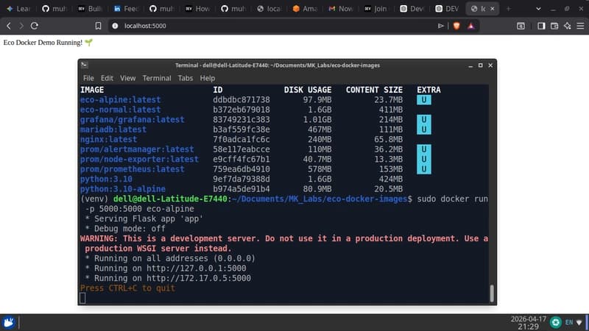Viewport: 589px width, 331px height.
Task: Click the eco-normal:latest image name
Action: tap(120, 110)
